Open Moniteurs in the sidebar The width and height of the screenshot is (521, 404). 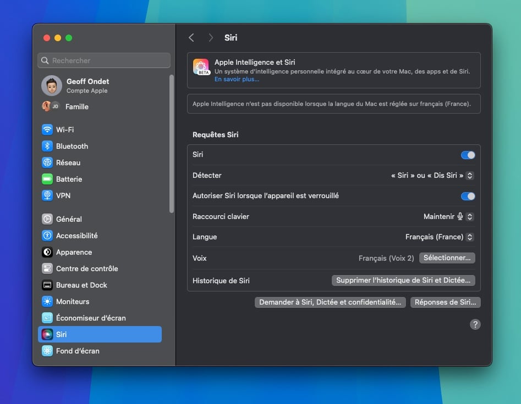pyautogui.click(x=73, y=302)
